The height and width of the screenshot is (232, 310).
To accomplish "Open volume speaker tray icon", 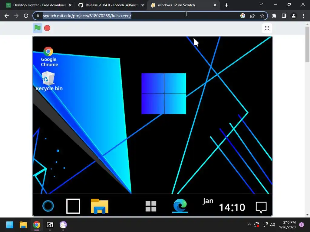I will click(x=272, y=225).
